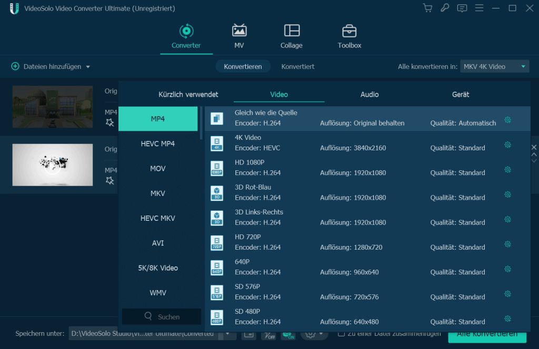This screenshot has height=349, width=539.
Task: Click the effects star icon of second video
Action: tap(109, 180)
